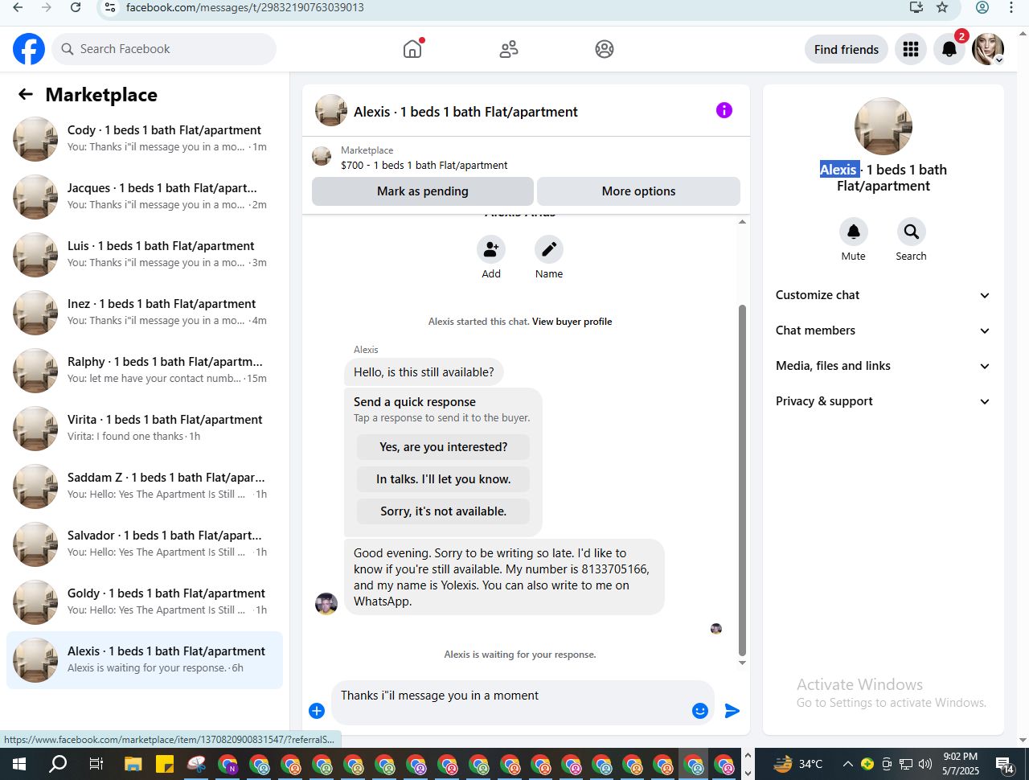Open the weather widget showing 34°C
The height and width of the screenshot is (780, 1029).
[x=798, y=764]
